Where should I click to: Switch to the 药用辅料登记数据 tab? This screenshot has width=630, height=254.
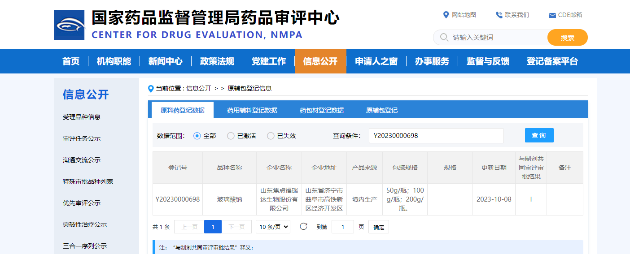point(252,110)
